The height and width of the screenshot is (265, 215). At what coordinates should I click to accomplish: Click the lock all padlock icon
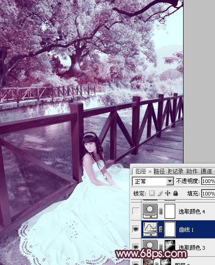(176, 193)
